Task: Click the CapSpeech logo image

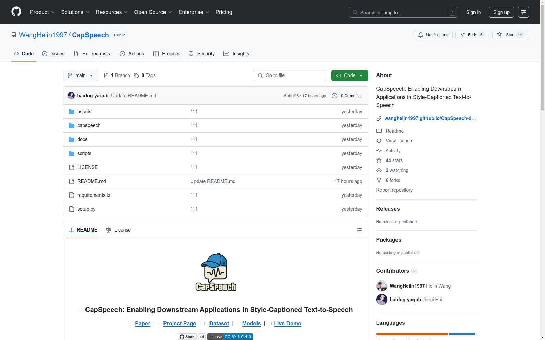Action: pos(216,272)
